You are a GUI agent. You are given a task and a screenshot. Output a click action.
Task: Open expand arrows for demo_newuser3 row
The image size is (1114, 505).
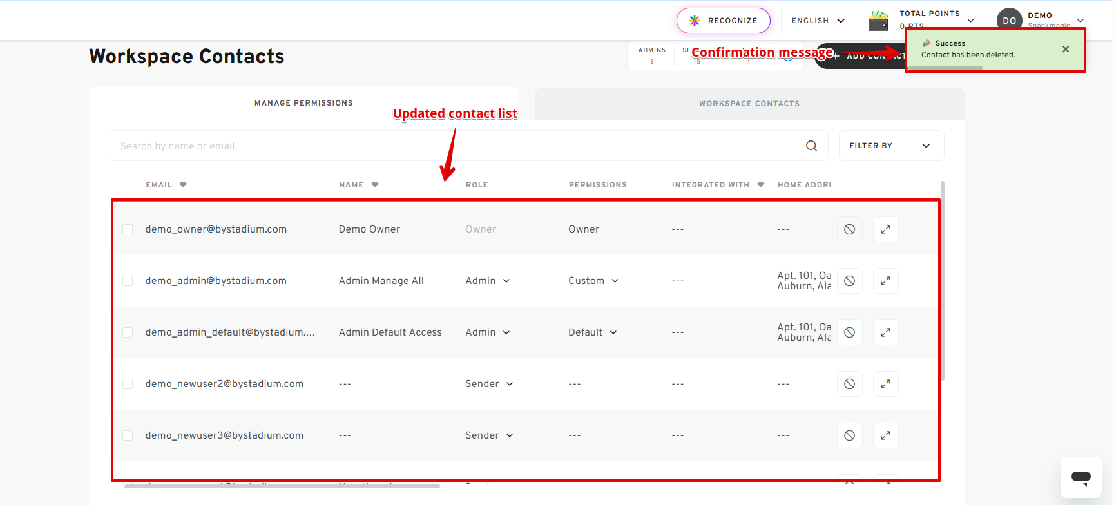point(885,435)
